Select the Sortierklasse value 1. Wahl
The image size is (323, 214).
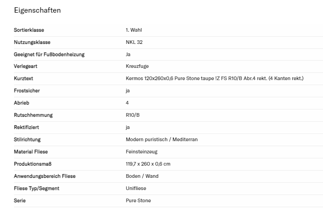click(x=134, y=30)
